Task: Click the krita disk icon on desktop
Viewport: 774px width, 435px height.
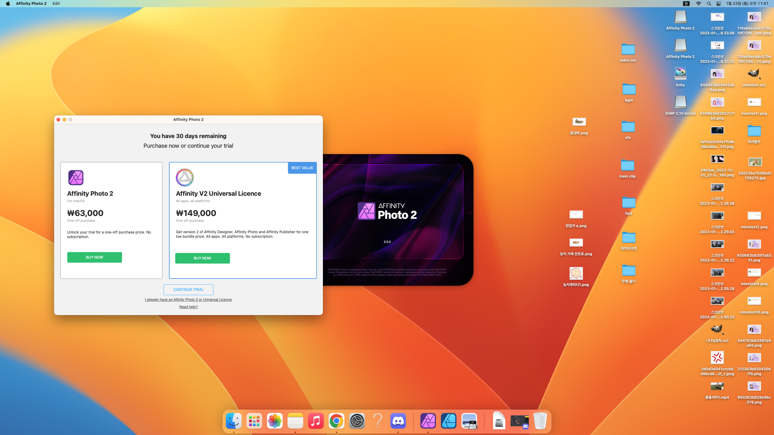Action: coord(680,74)
